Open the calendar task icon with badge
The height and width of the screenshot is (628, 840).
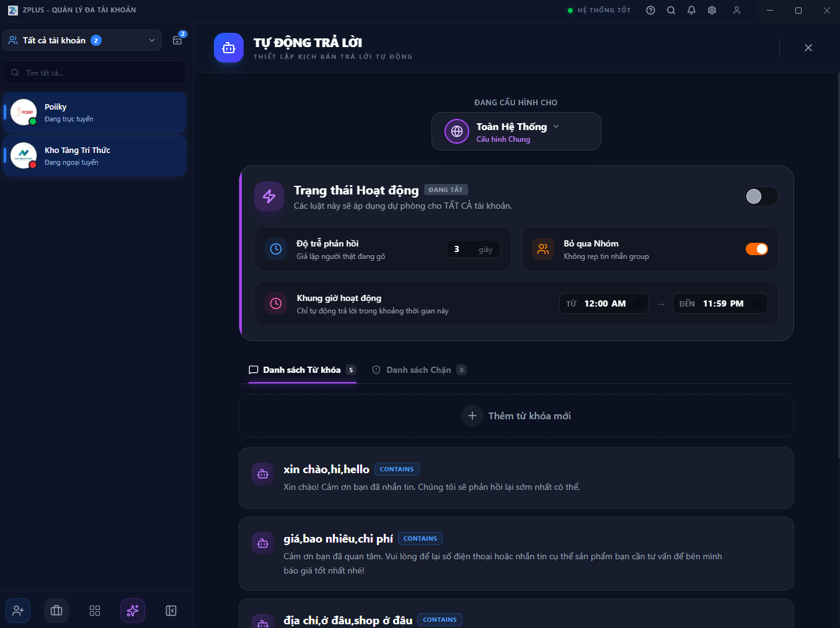178,40
